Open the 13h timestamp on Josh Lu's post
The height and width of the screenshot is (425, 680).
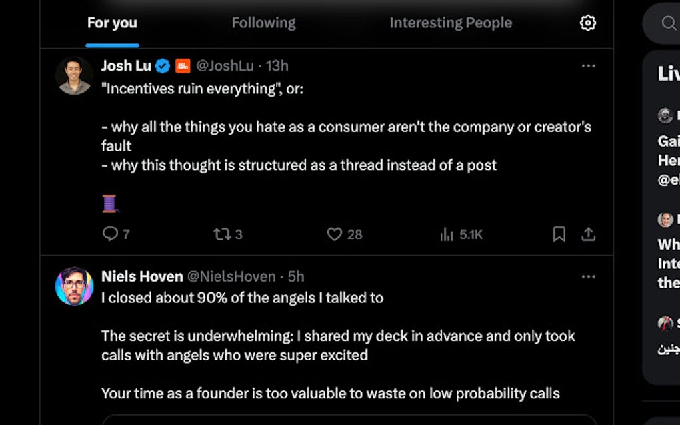(277, 66)
